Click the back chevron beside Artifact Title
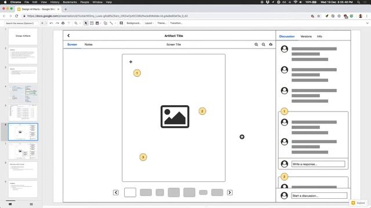Viewport: 371px width, 208px height. coord(68,36)
